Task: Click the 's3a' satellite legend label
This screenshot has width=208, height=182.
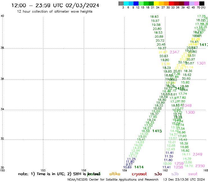Action: (158, 174)
